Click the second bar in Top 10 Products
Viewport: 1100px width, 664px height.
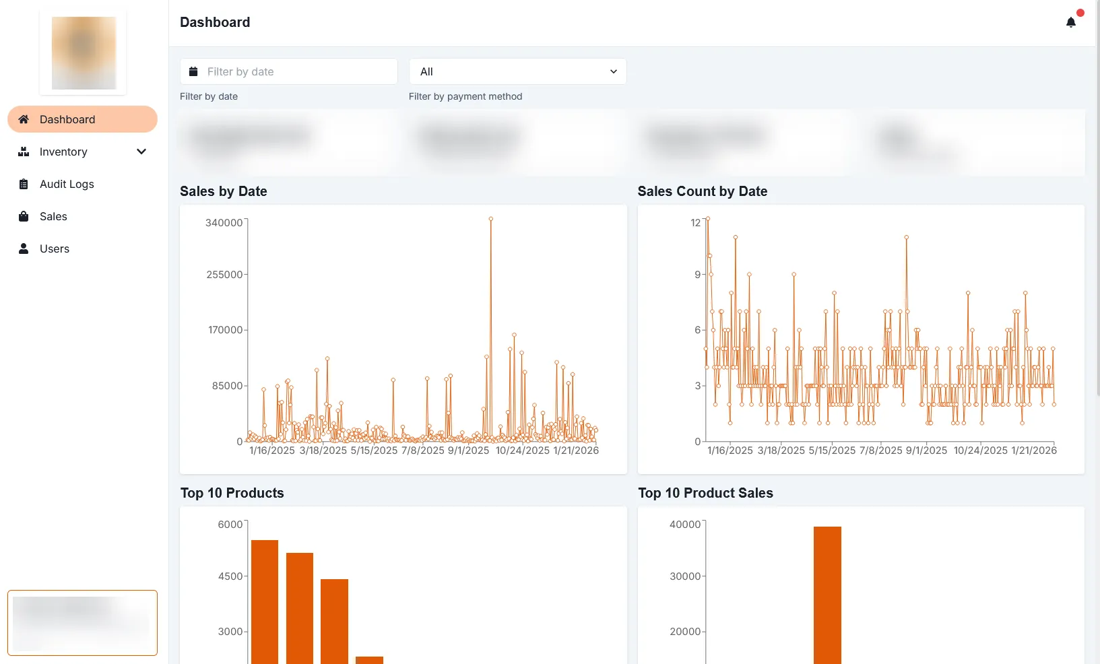pos(300,609)
